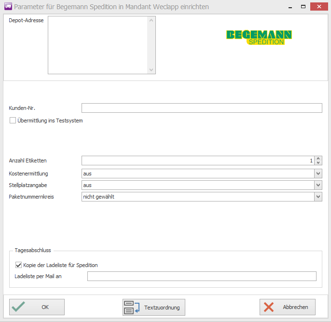Image resolution: width=331 pixels, height=322 pixels.
Task: Focus the Kunden-Nr. input field
Action: [x=202, y=108]
